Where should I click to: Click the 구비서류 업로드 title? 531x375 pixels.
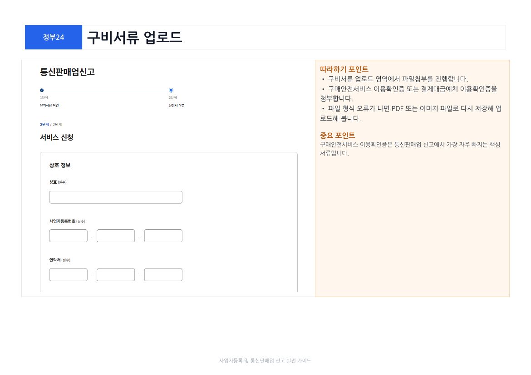pyautogui.click(x=134, y=37)
